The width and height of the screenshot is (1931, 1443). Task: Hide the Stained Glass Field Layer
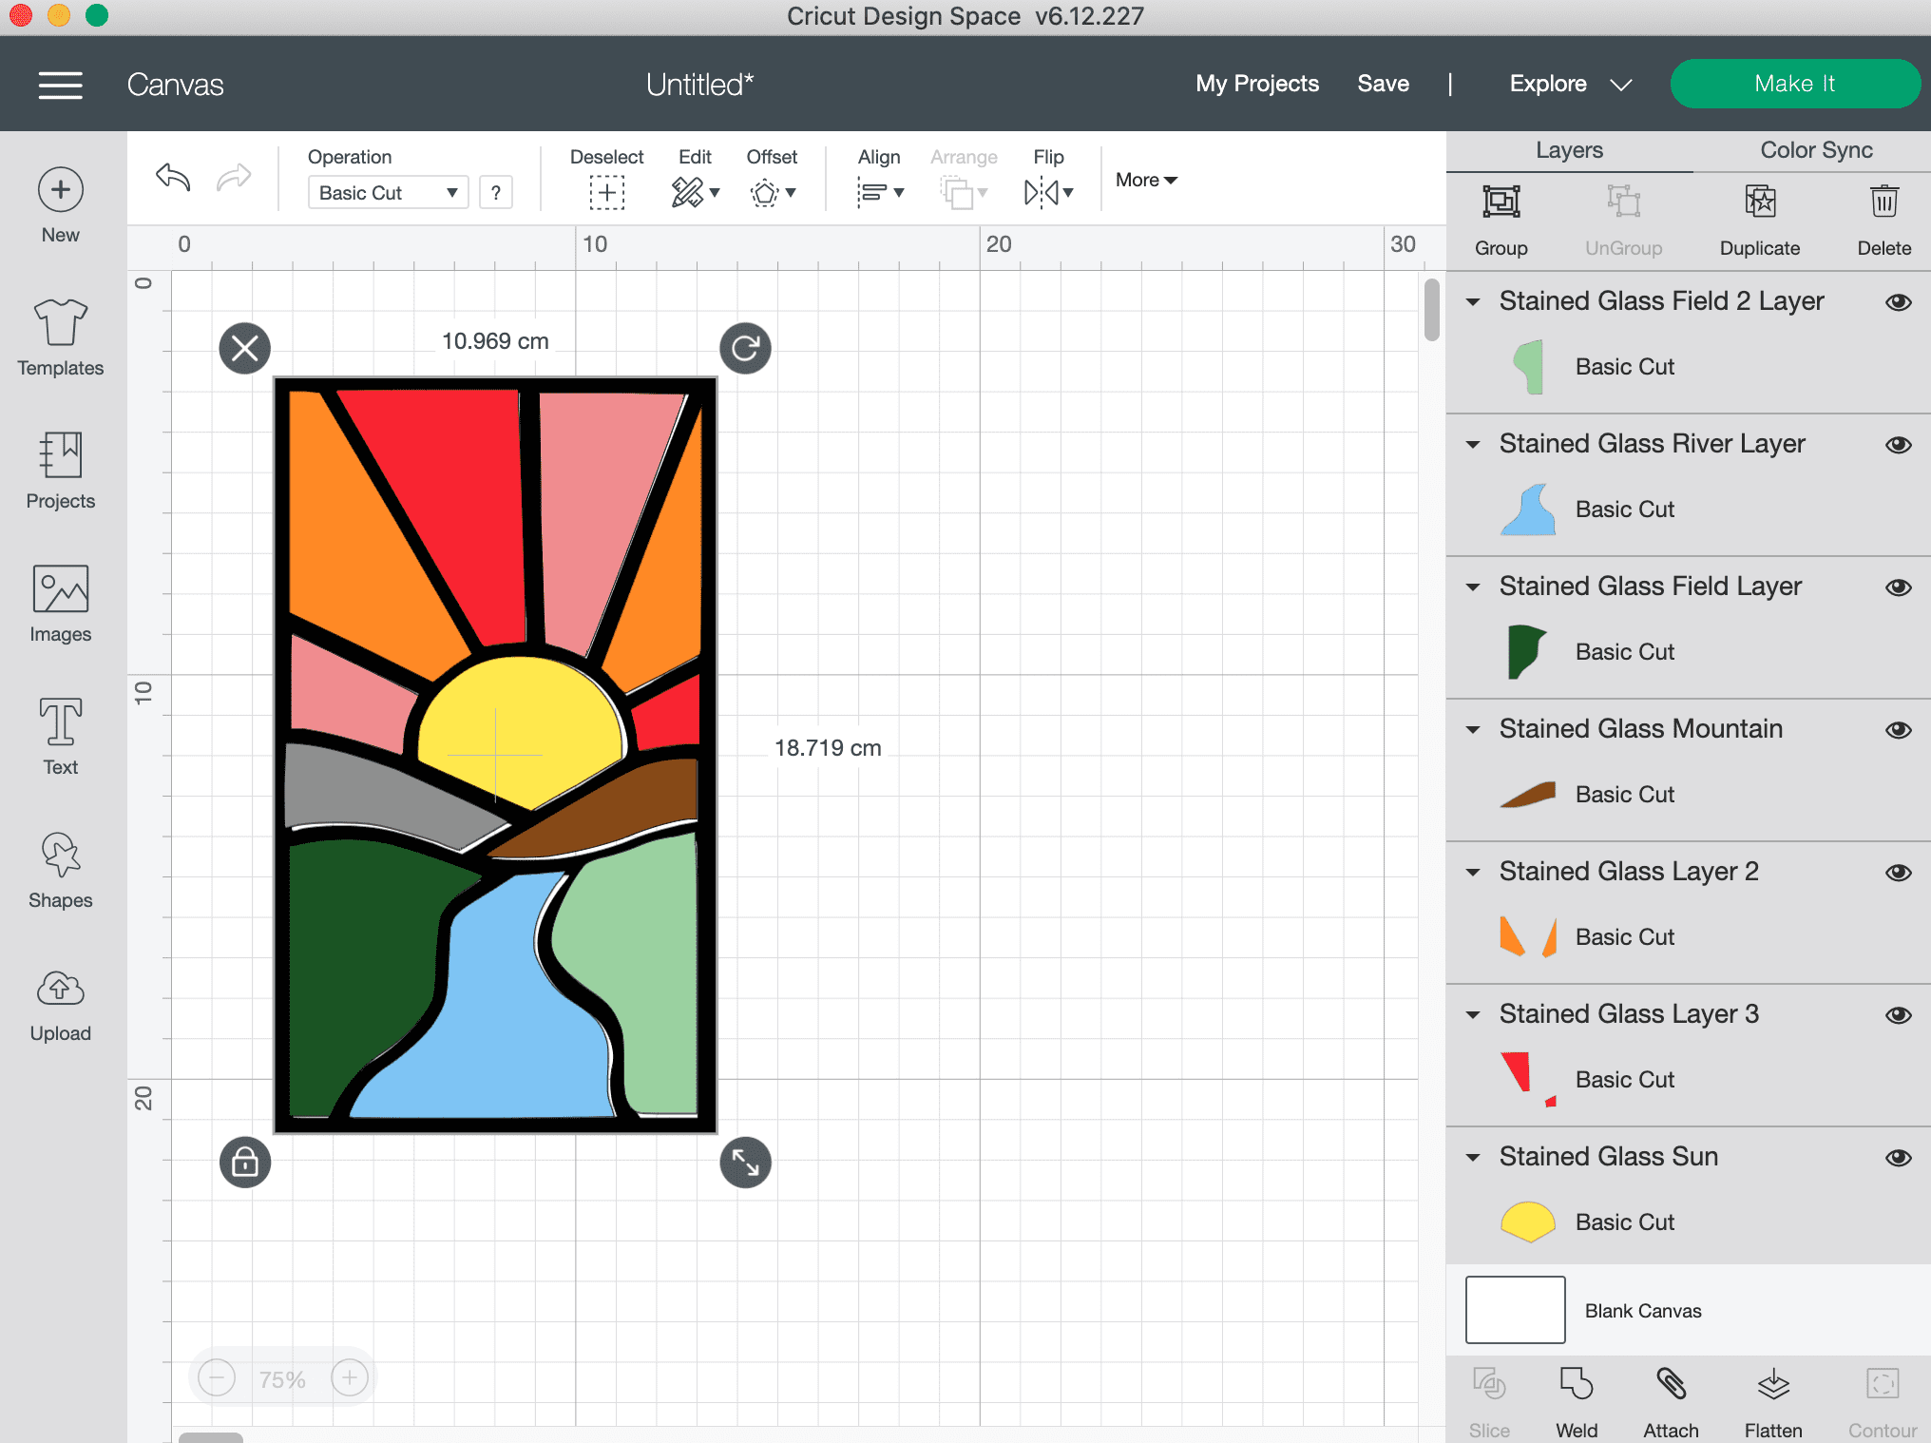1899,587
